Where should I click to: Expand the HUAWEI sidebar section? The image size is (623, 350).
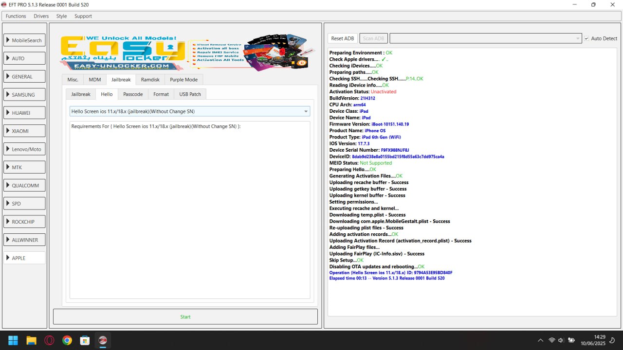[x=24, y=113]
